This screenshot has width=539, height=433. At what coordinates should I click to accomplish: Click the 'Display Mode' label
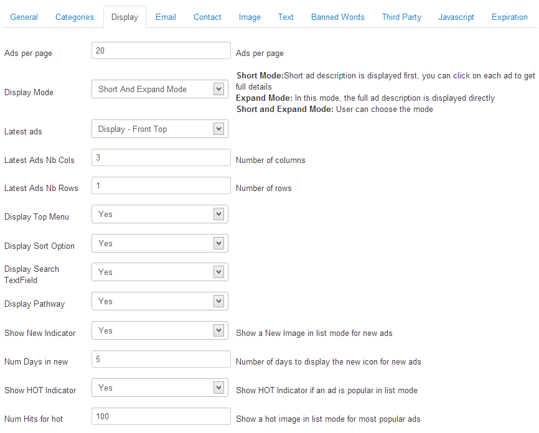click(x=29, y=93)
